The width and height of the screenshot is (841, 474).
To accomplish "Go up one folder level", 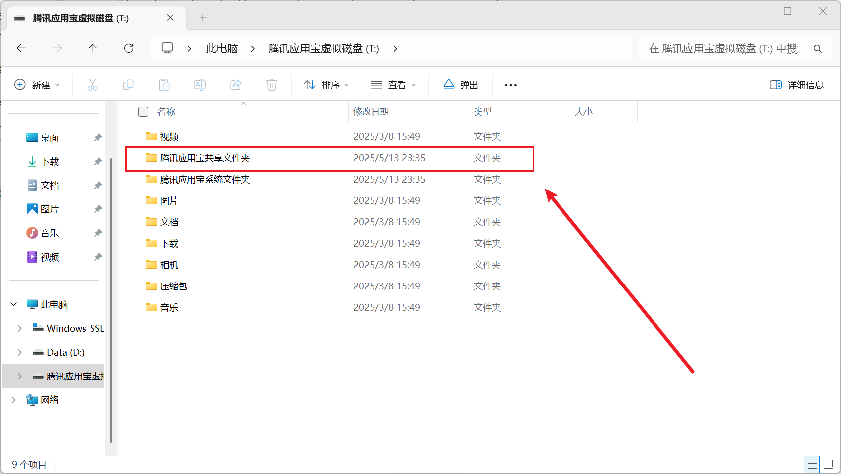I will tap(93, 48).
